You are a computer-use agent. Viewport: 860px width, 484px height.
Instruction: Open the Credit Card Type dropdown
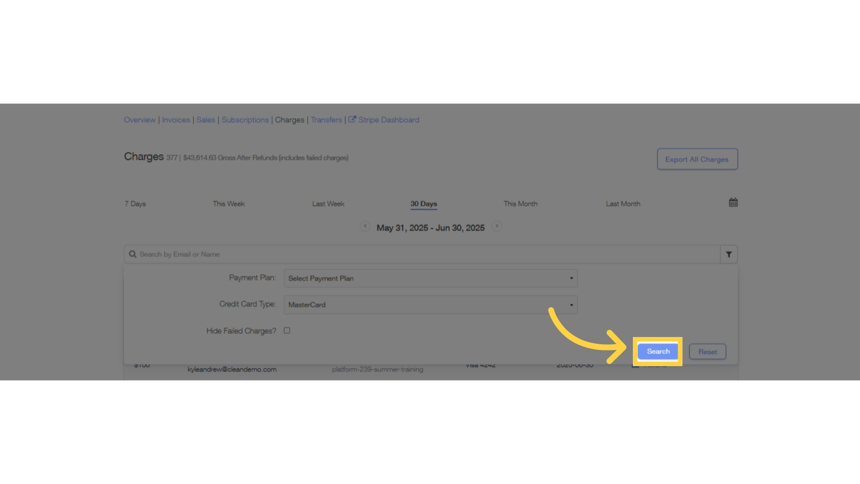coord(430,305)
